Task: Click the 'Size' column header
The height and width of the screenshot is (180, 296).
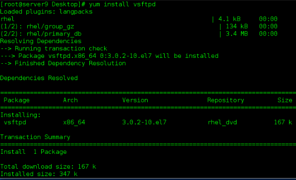Action: pos(285,100)
